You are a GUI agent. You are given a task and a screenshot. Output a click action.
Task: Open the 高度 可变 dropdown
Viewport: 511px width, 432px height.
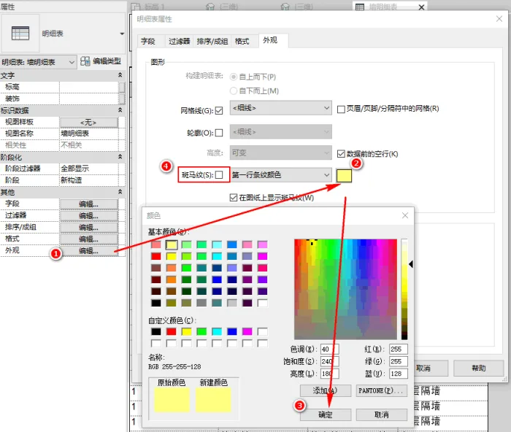tap(281, 153)
